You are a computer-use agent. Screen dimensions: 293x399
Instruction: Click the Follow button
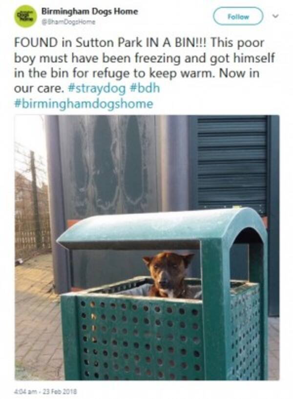tap(238, 16)
